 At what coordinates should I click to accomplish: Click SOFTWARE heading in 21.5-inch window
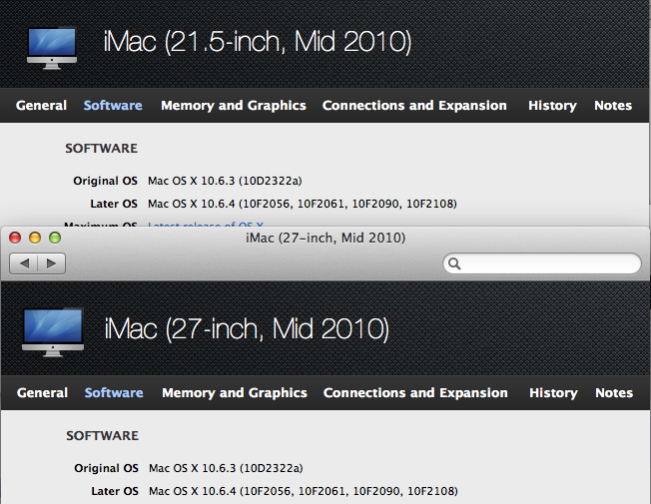coord(101,149)
